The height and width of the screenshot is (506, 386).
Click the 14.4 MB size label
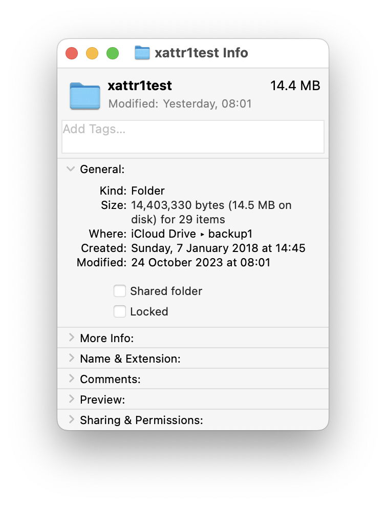click(x=295, y=86)
